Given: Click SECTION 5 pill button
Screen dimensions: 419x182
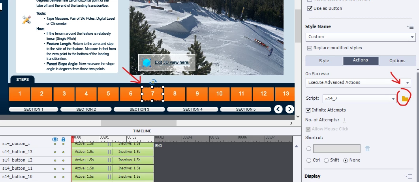Looking at the screenshot, I should [x=246, y=109].
